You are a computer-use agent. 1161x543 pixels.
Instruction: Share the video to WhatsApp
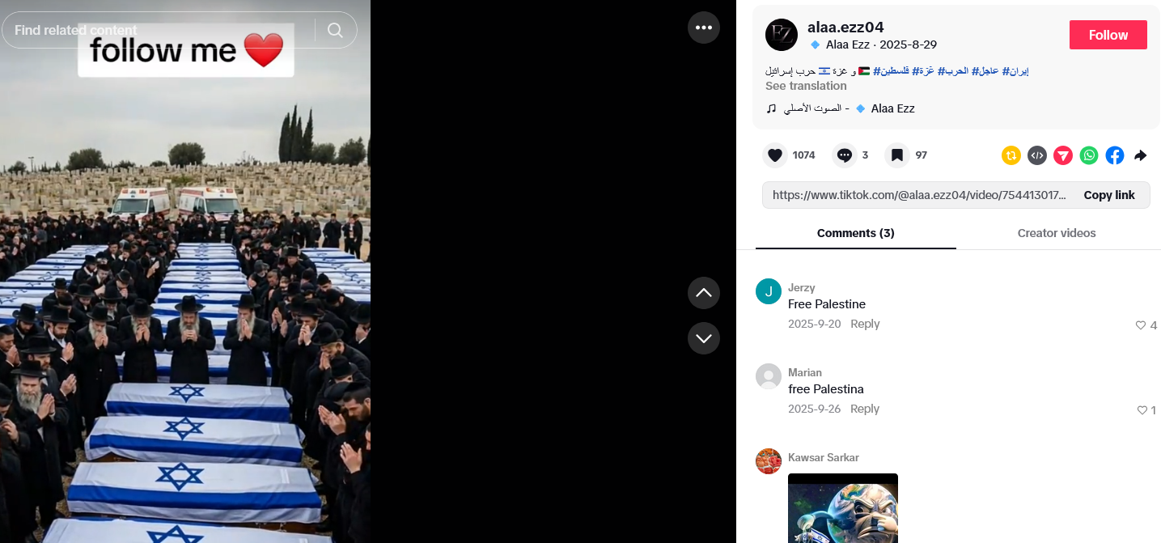click(x=1089, y=155)
